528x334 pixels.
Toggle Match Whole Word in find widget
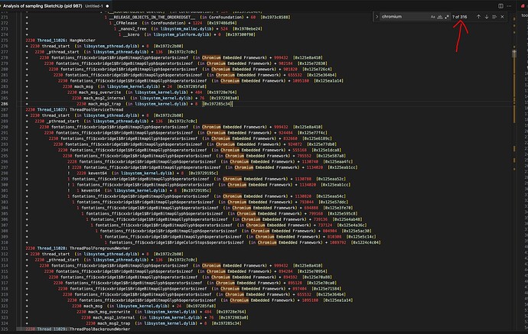click(x=440, y=17)
